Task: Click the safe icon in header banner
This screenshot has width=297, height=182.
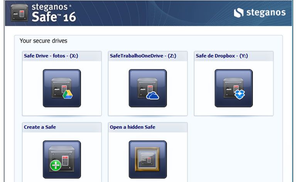Action: point(19,13)
